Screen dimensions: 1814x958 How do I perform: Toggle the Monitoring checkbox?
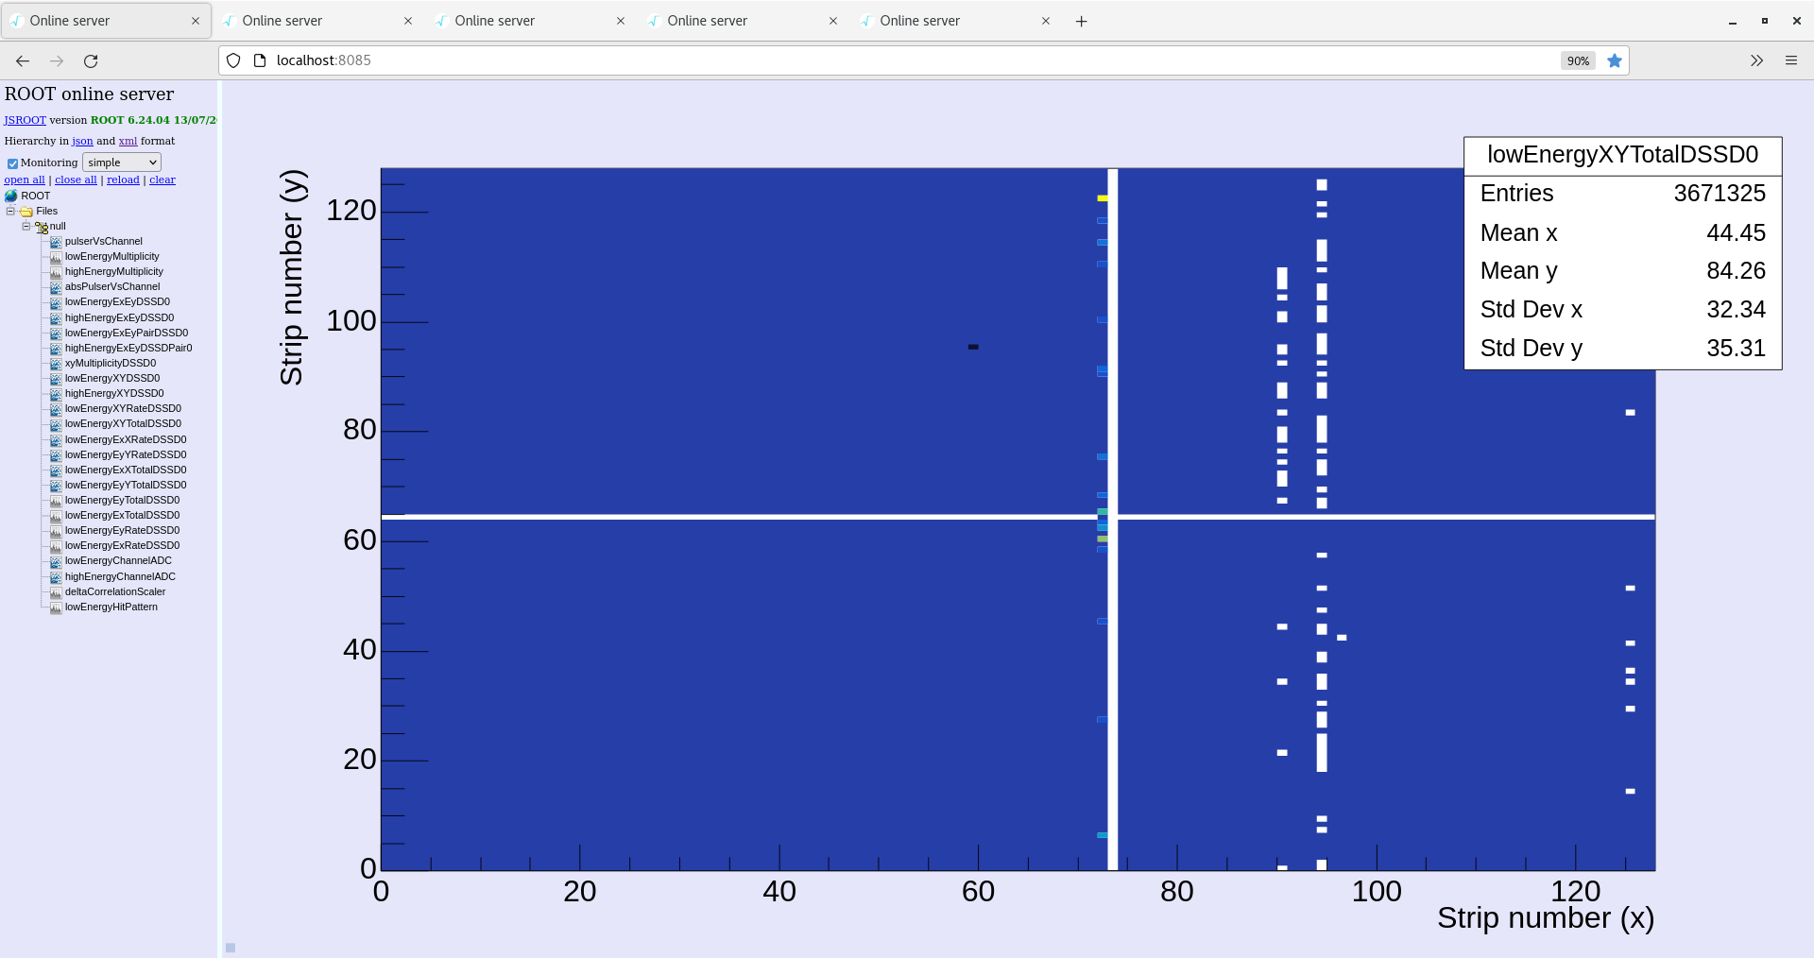pyautogui.click(x=12, y=163)
